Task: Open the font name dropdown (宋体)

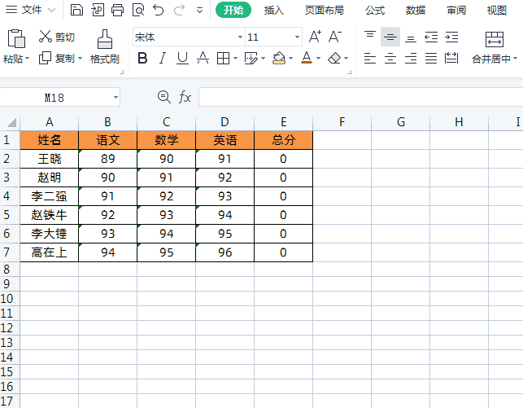Action: pos(240,37)
